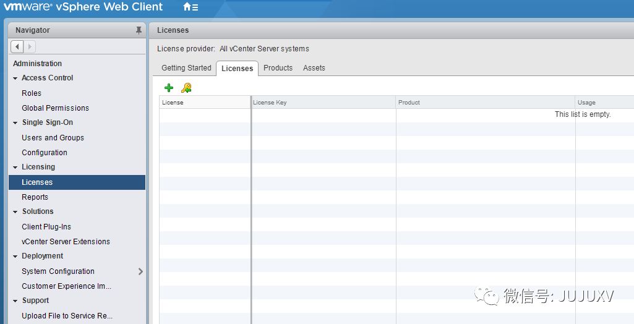Screen dimensions: 634x324
Task: Collapse the Single Sign-On section
Action: pyautogui.click(x=15, y=123)
